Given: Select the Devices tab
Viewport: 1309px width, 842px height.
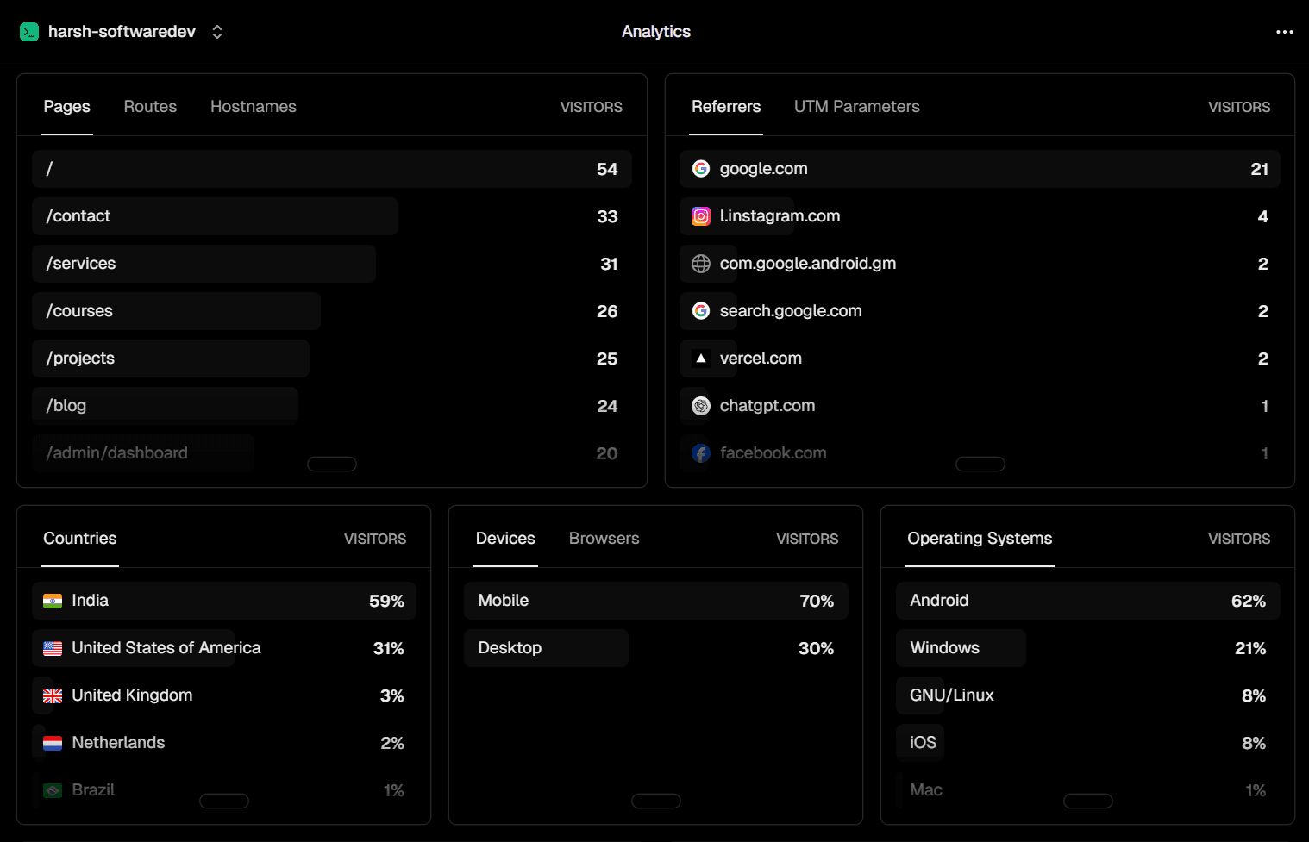Looking at the screenshot, I should [505, 539].
